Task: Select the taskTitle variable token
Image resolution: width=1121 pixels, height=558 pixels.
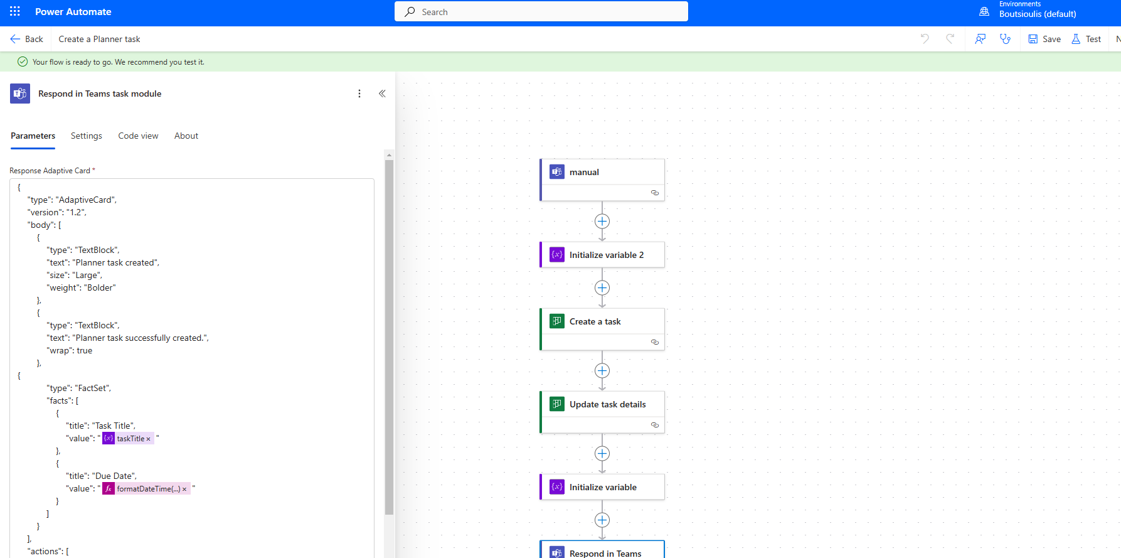Action: [x=128, y=439]
